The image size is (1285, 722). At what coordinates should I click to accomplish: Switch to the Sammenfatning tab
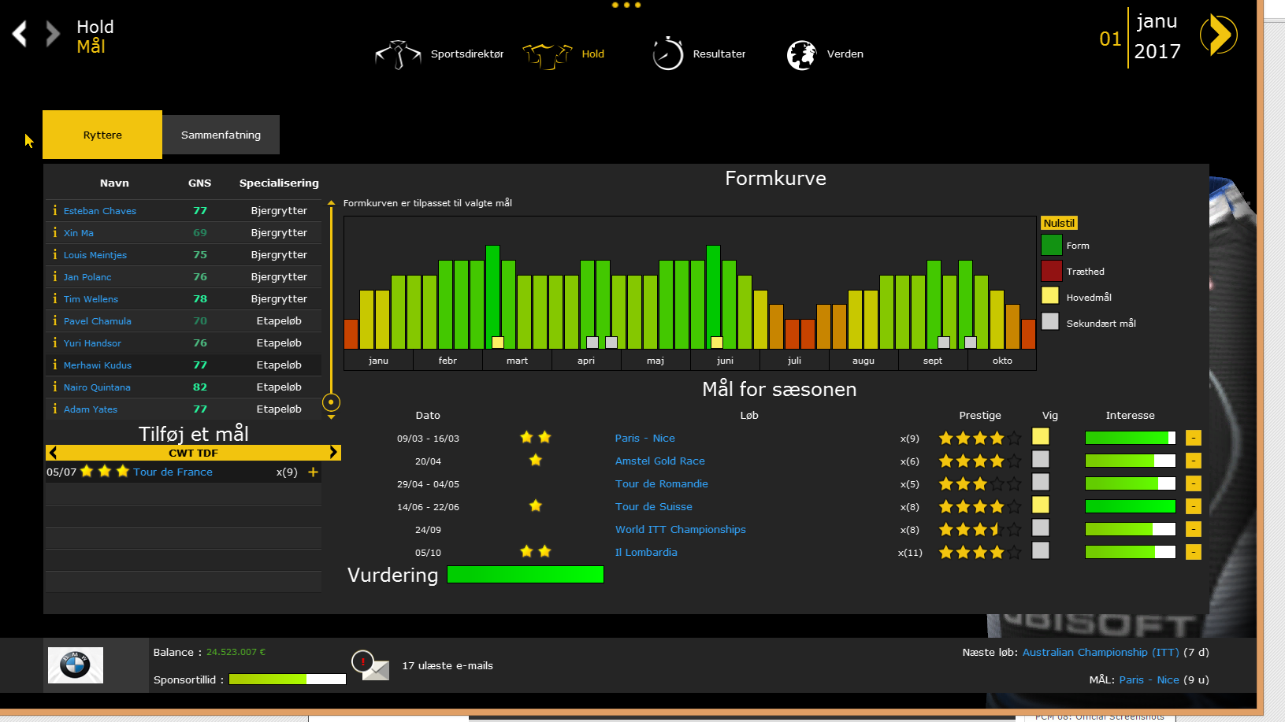pyautogui.click(x=221, y=135)
